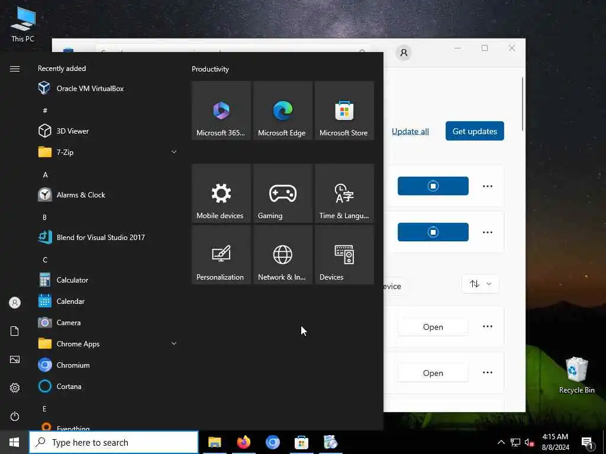The width and height of the screenshot is (606, 454).
Task: Expand the 7-Zip folder chevron
Action: tap(174, 152)
